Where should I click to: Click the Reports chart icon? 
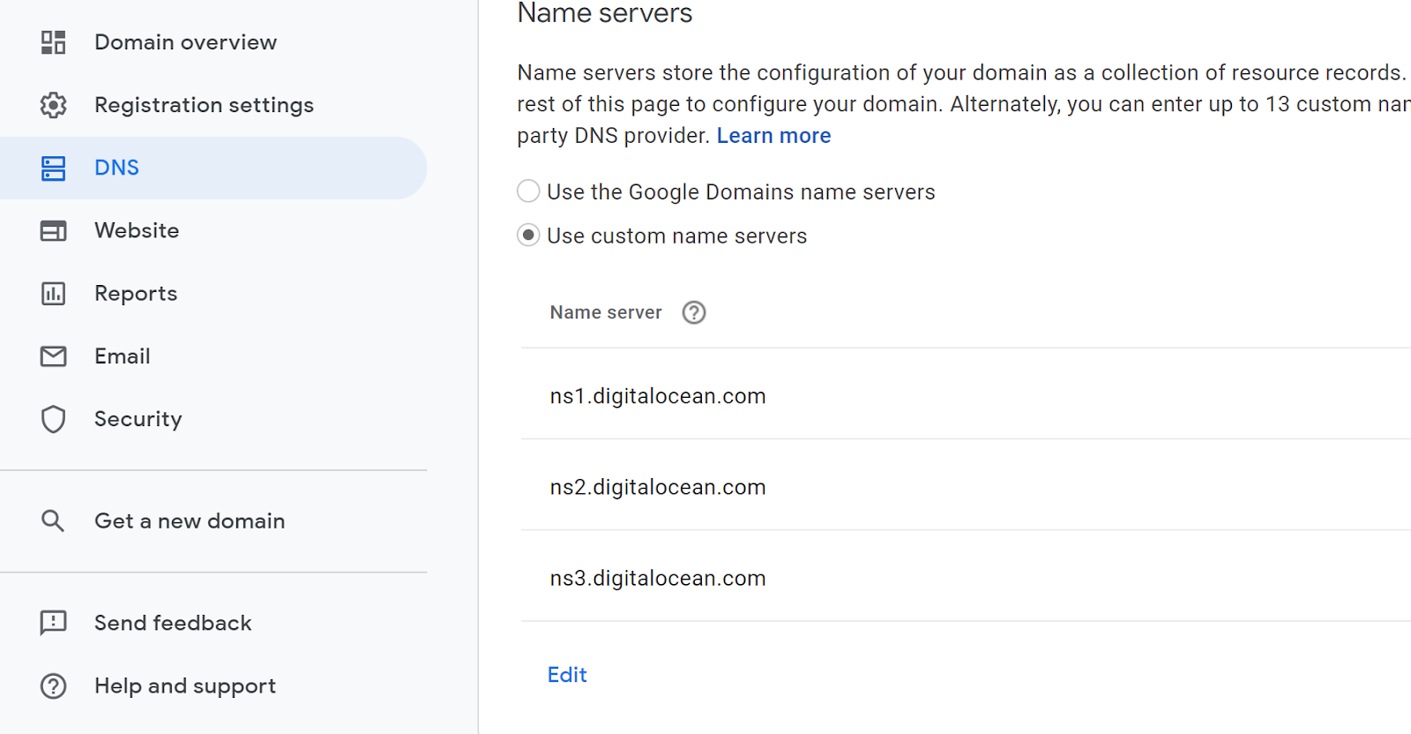click(53, 294)
